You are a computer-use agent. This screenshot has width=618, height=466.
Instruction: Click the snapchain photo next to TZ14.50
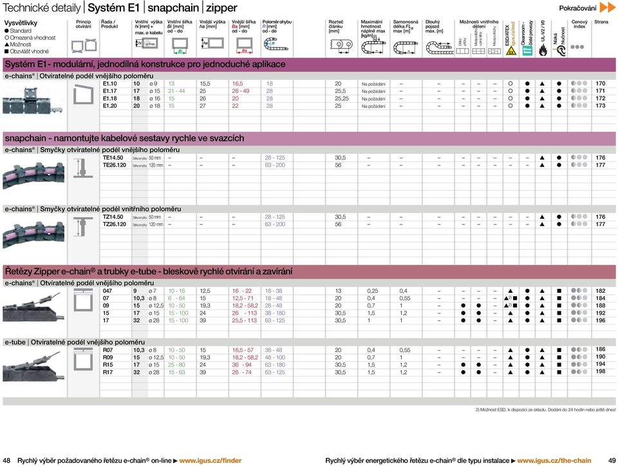(x=33, y=234)
